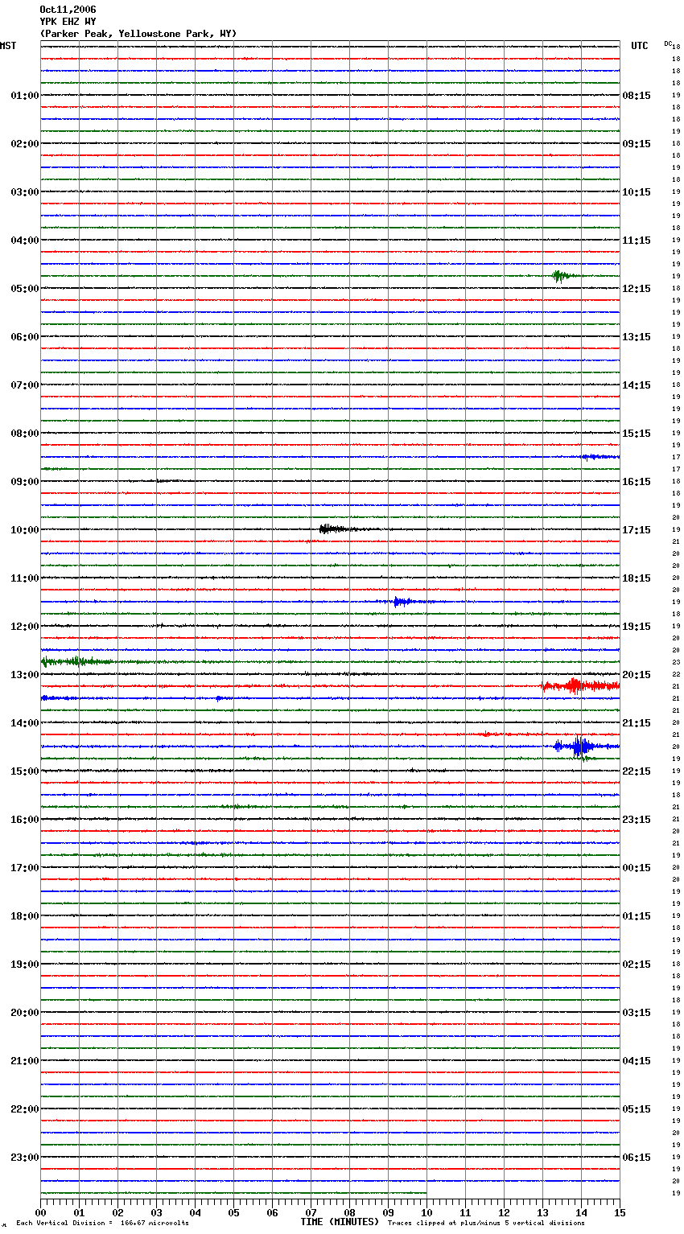
Task: Click the UTC time label '06:15'
Action: tap(637, 1158)
